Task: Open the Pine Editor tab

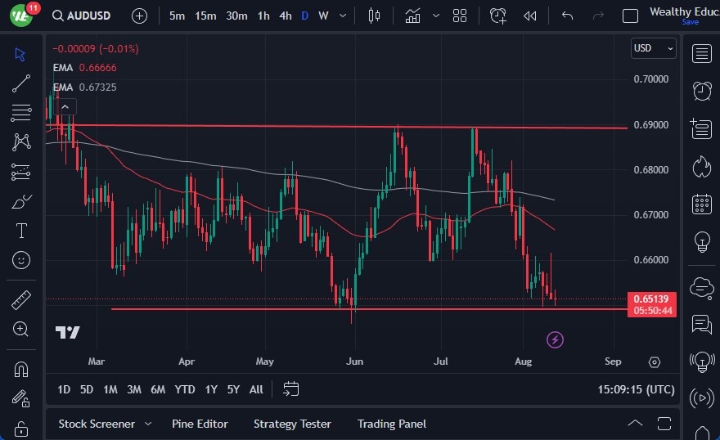Action: click(x=200, y=424)
